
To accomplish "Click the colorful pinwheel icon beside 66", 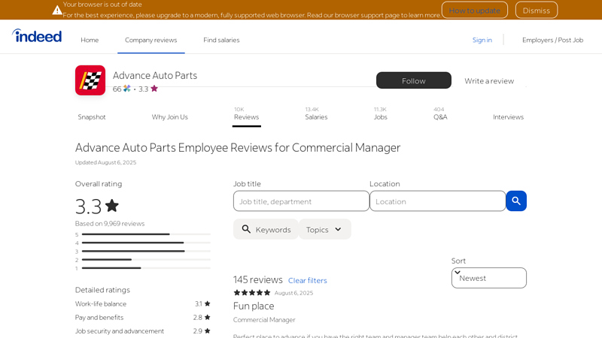I will pos(126,89).
